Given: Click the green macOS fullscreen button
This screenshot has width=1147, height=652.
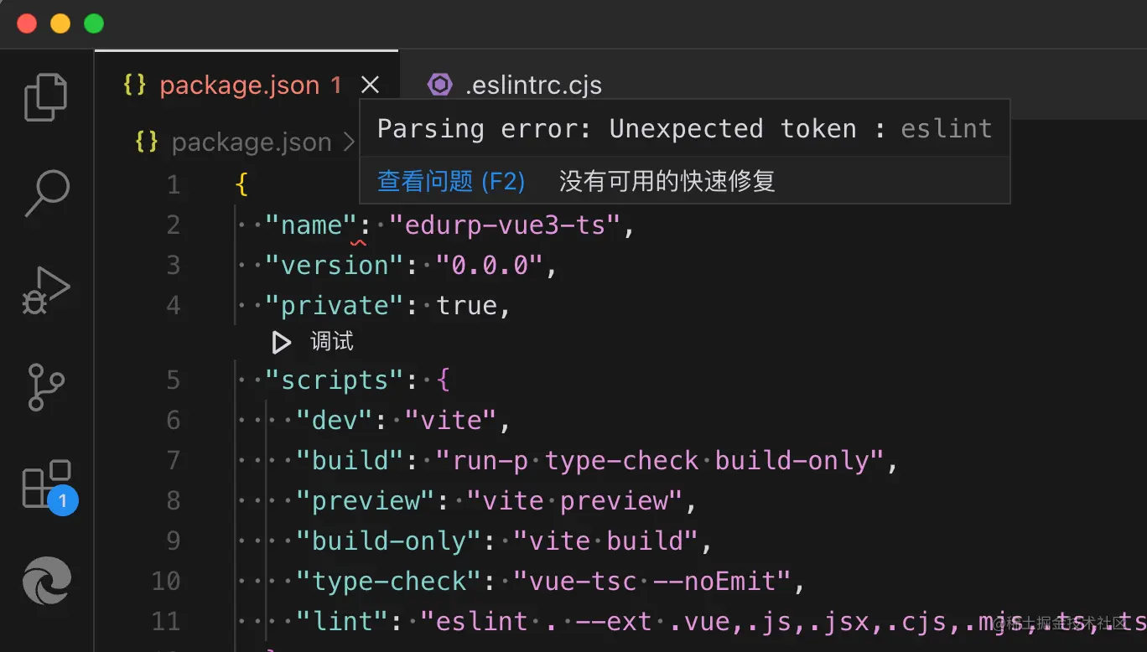Looking at the screenshot, I should 94,23.
